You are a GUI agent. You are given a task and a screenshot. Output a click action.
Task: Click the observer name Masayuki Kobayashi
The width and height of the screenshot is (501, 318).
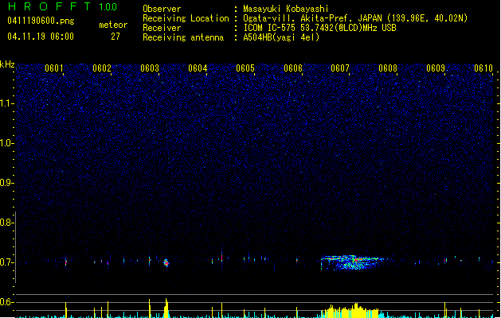(286, 9)
